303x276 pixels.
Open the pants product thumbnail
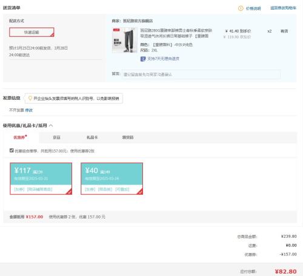[x=125, y=40]
